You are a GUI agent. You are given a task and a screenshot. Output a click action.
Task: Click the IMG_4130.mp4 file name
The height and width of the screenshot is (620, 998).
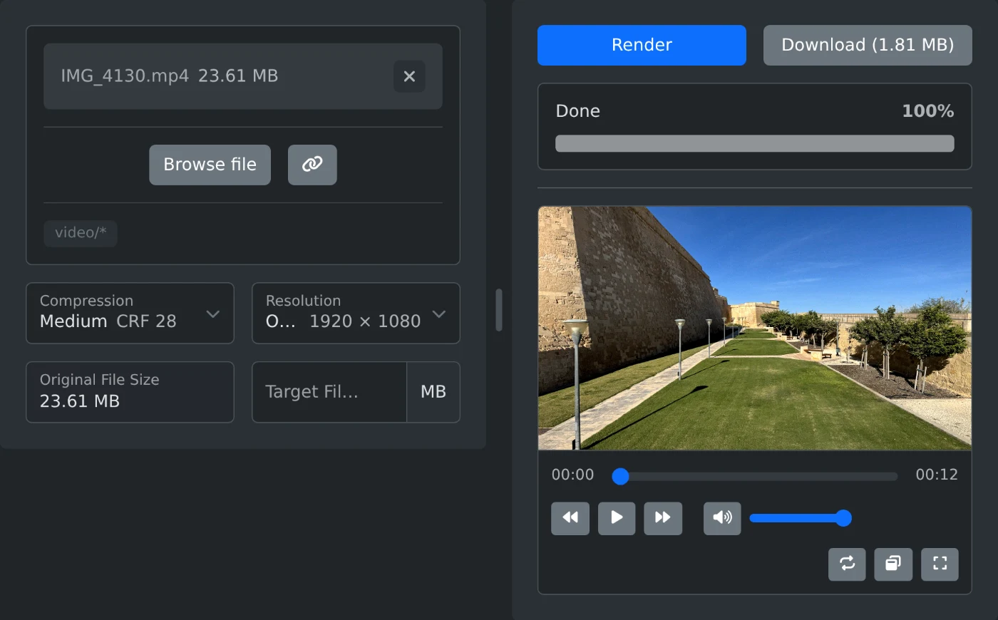click(x=125, y=76)
